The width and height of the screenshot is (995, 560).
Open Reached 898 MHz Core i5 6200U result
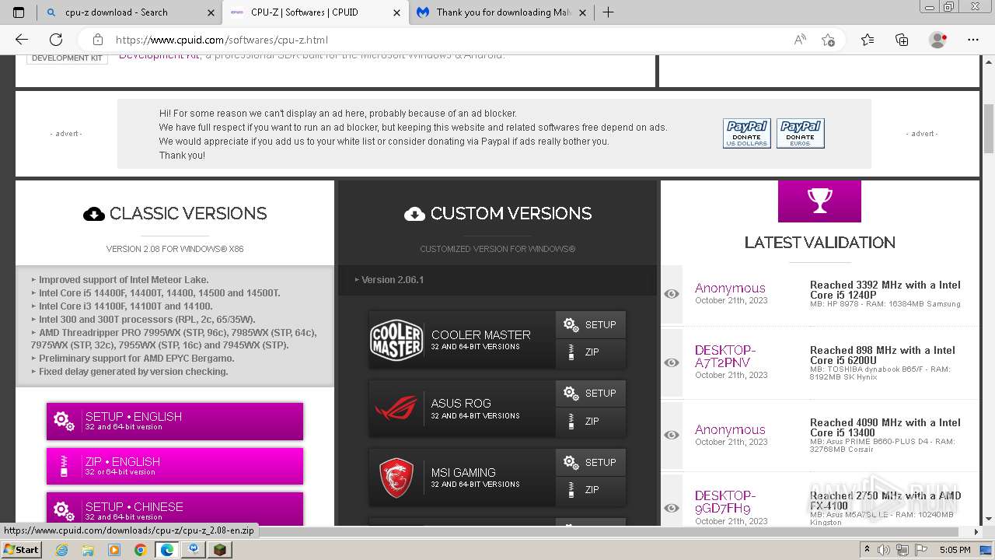(x=882, y=355)
